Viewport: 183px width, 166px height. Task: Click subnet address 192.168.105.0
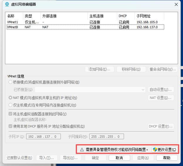147,22
